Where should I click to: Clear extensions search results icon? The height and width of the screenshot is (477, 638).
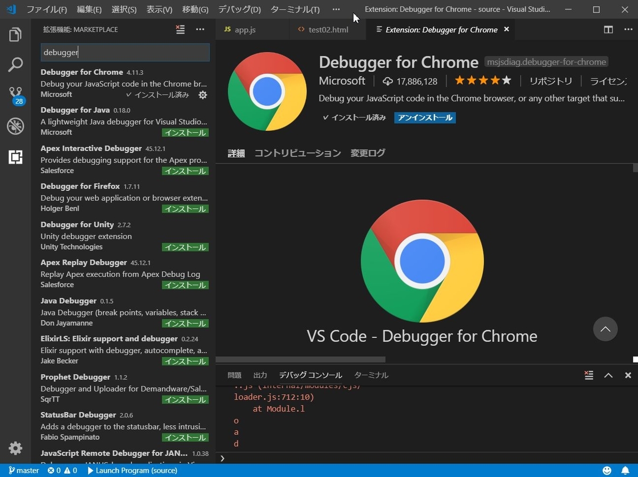[x=181, y=30]
